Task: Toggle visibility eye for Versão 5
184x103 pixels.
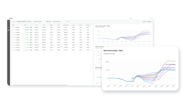Action: (x=13, y=37)
